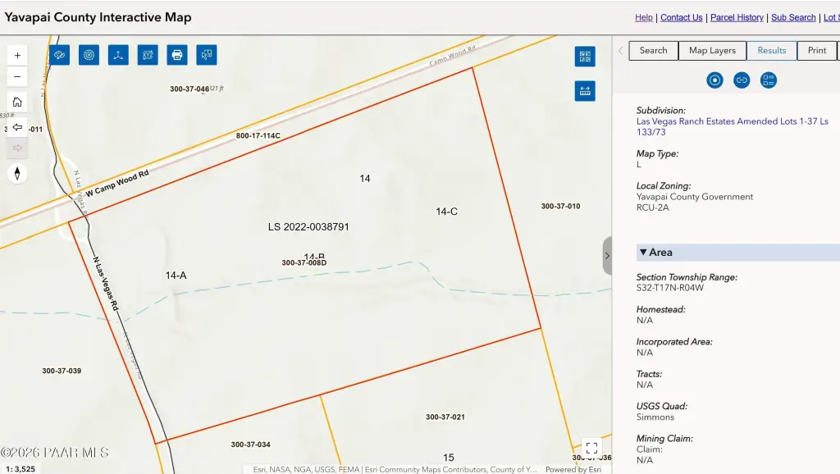Click parcel label 300-37-021 on map

coord(445,417)
